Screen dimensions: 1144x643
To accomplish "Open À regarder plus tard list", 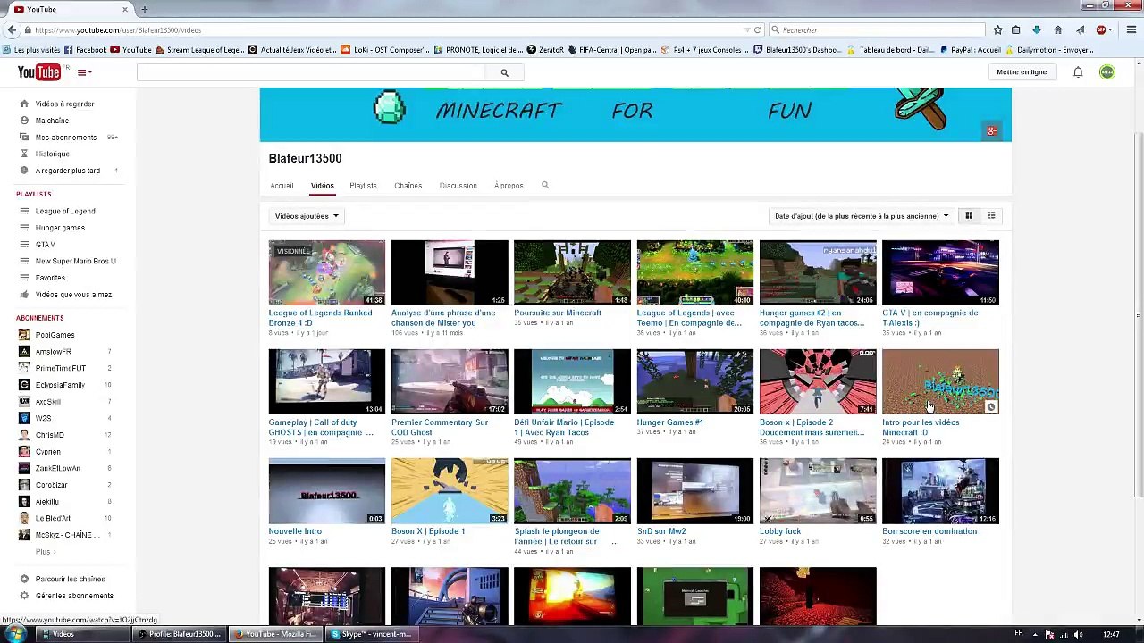I will [68, 171].
